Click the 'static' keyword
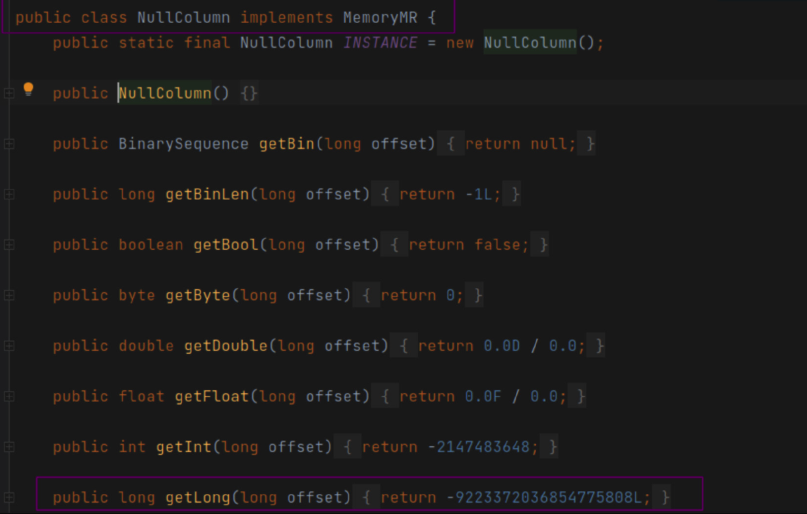Image resolution: width=807 pixels, height=514 pixels. point(146,43)
